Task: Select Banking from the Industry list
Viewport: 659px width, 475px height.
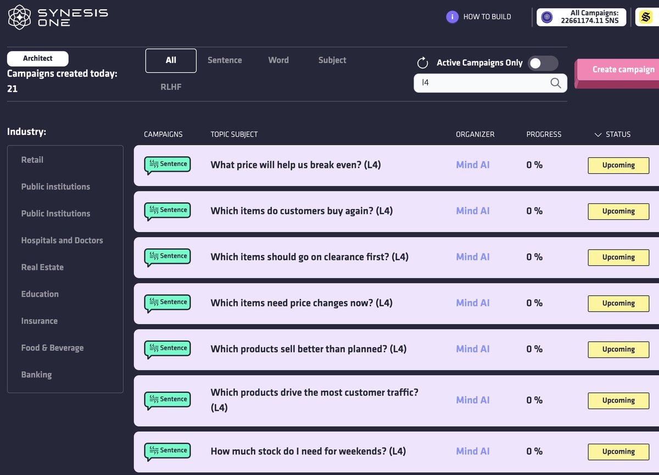Action: coord(36,375)
